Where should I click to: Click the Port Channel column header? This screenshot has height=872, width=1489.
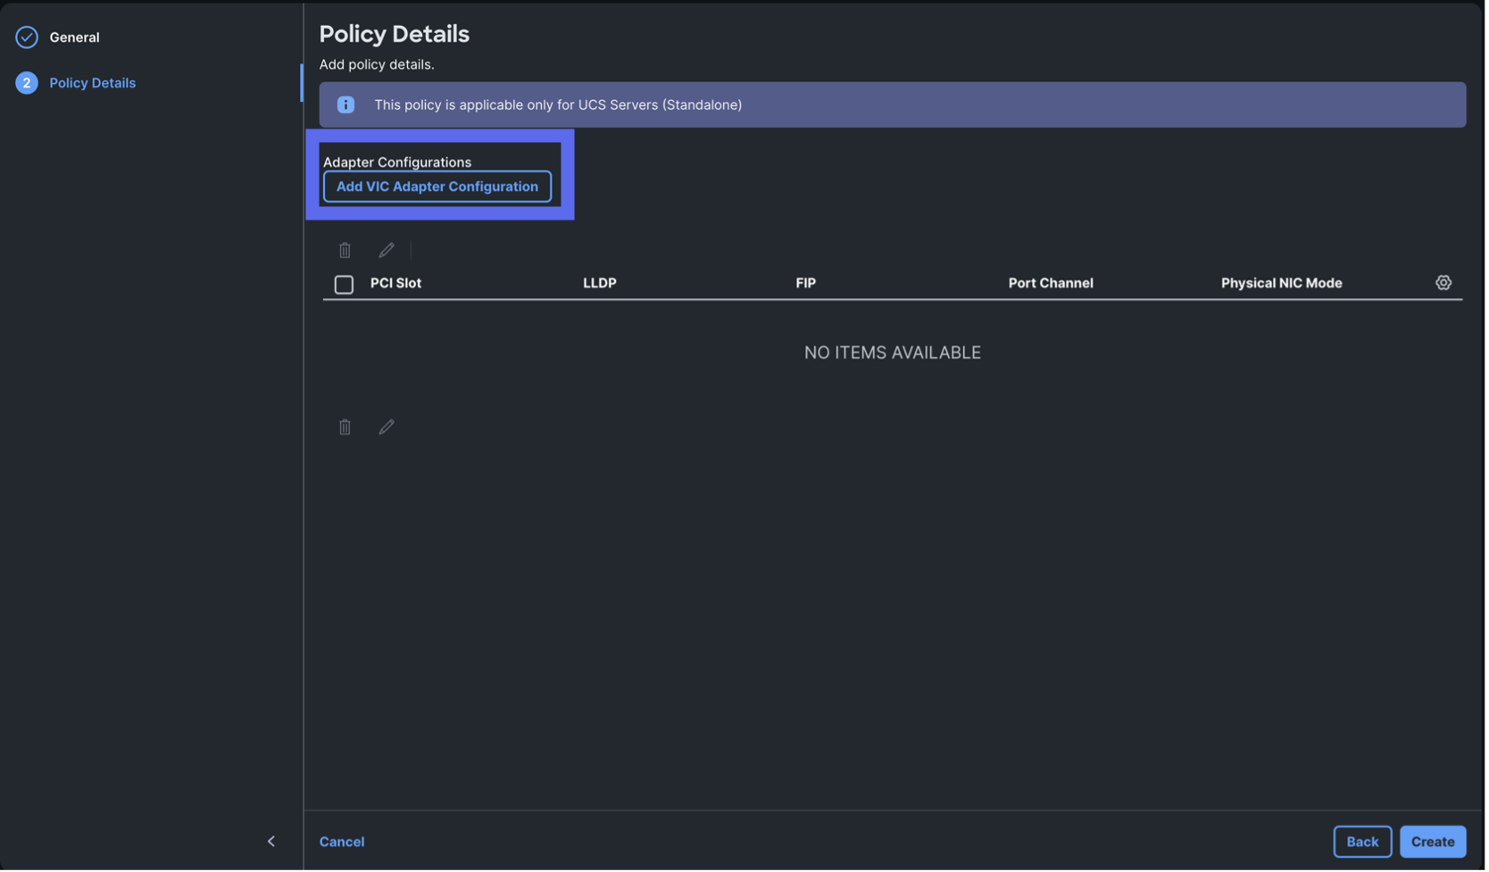click(1051, 282)
